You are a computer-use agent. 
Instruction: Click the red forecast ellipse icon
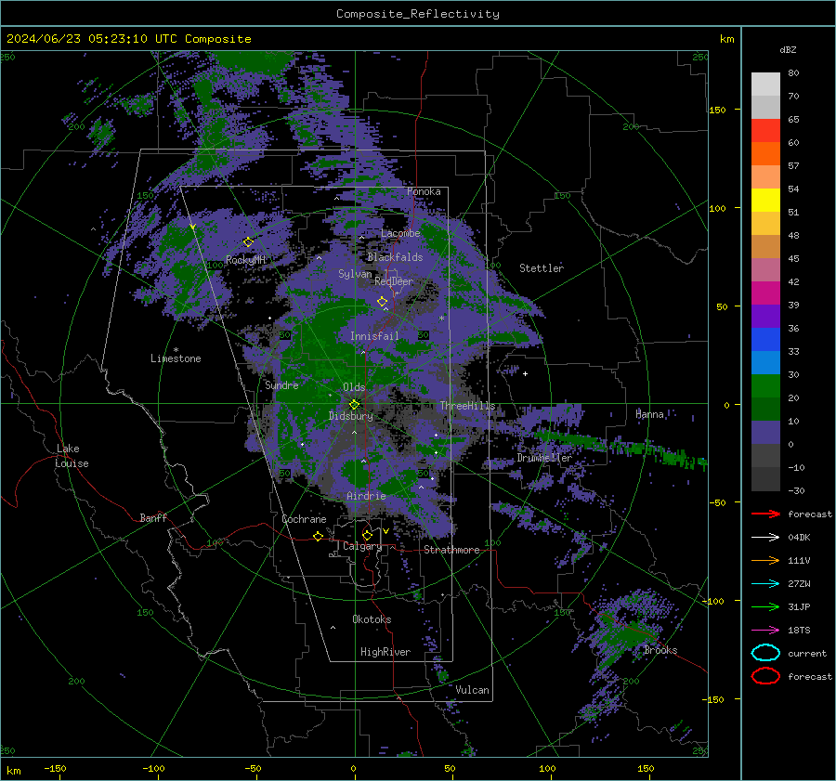pyautogui.click(x=765, y=676)
